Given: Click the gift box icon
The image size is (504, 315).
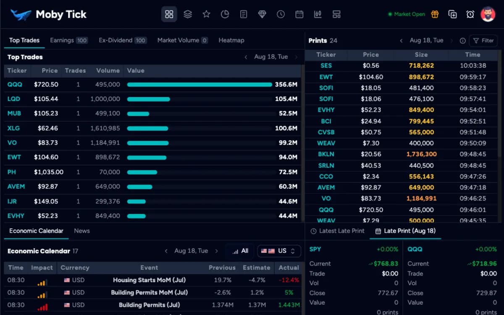Looking at the screenshot, I should click(x=435, y=14).
